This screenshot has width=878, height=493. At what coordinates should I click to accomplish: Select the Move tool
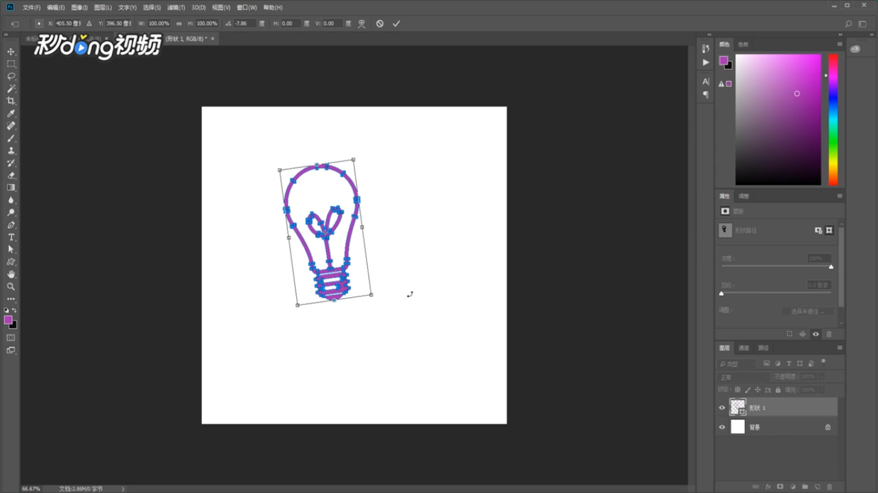11,51
